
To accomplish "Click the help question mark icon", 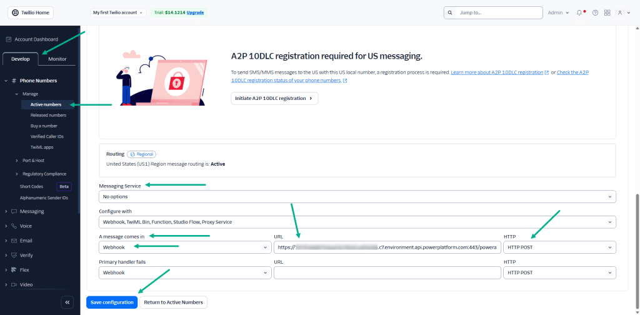I will [595, 12].
